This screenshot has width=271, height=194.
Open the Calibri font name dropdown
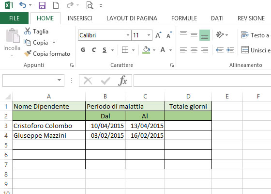pos(128,35)
